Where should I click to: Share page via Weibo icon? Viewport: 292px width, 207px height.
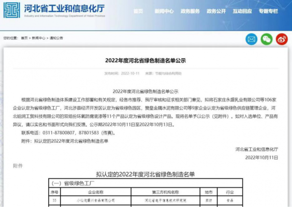coord(282,39)
